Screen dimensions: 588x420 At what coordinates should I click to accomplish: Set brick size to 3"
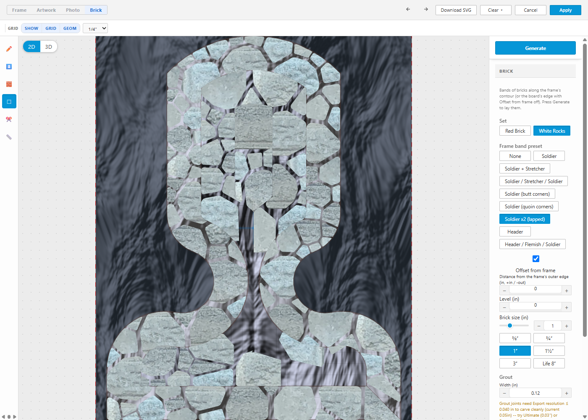515,363
